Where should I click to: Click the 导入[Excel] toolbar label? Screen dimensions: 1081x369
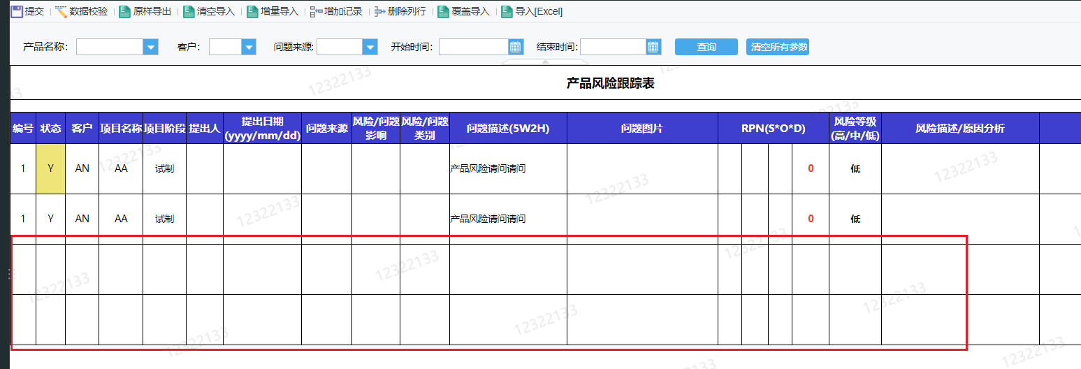539,12
